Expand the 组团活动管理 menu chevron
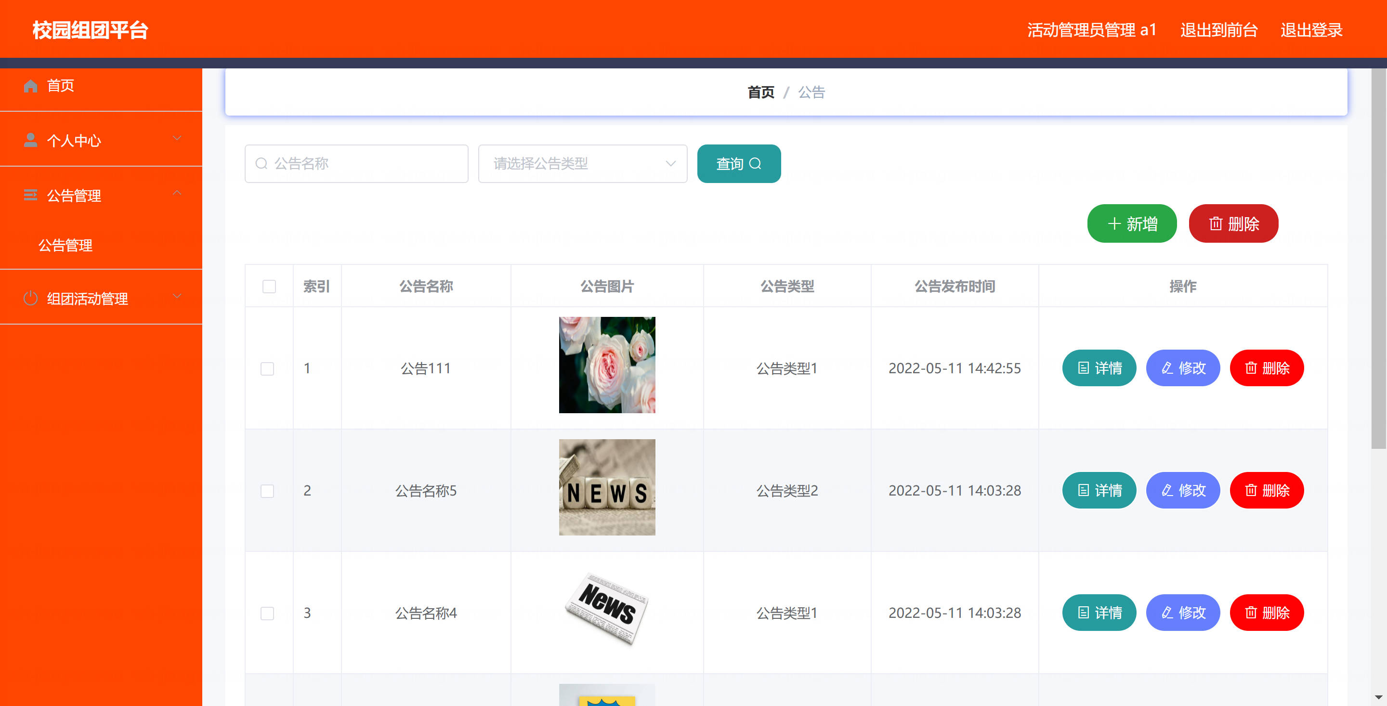1387x706 pixels. coord(177,296)
